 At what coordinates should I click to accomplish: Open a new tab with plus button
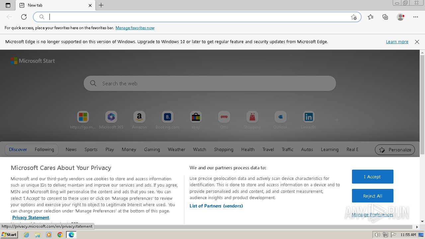[101, 5]
